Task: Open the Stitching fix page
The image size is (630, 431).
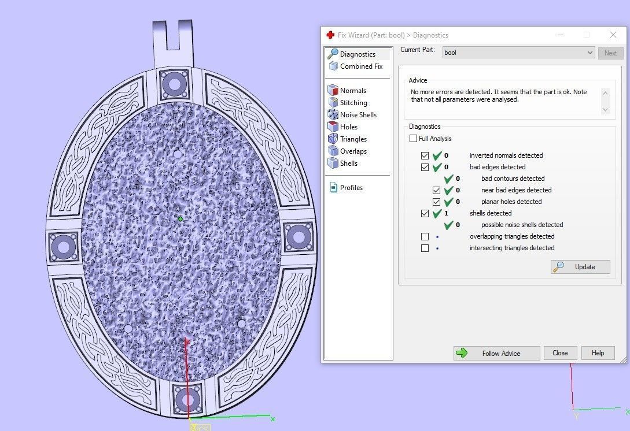Action: pyautogui.click(x=353, y=103)
